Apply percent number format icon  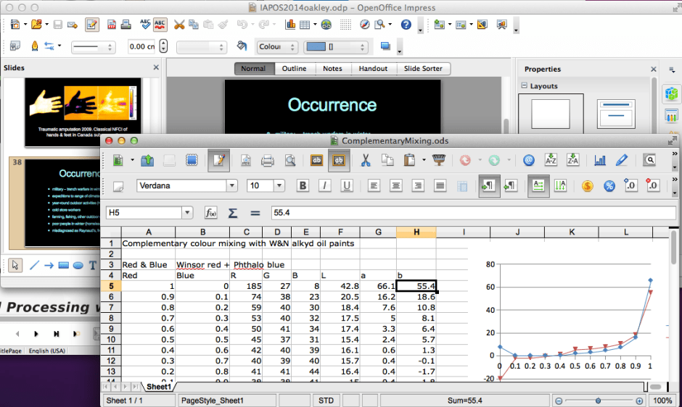point(609,186)
